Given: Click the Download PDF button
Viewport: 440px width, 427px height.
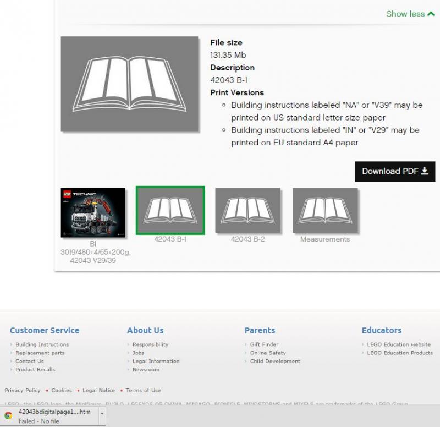Looking at the screenshot, I should 395,171.
